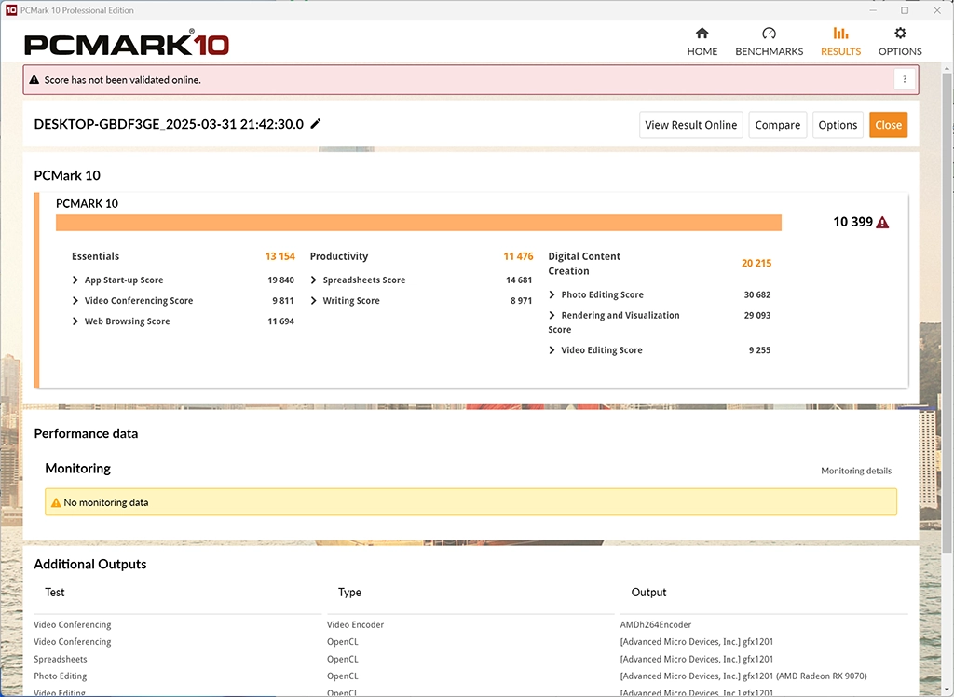Click the Benchmarks gauge icon

769,33
